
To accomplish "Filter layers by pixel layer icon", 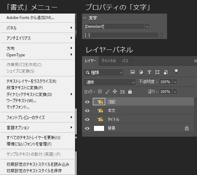I will 133,72.
